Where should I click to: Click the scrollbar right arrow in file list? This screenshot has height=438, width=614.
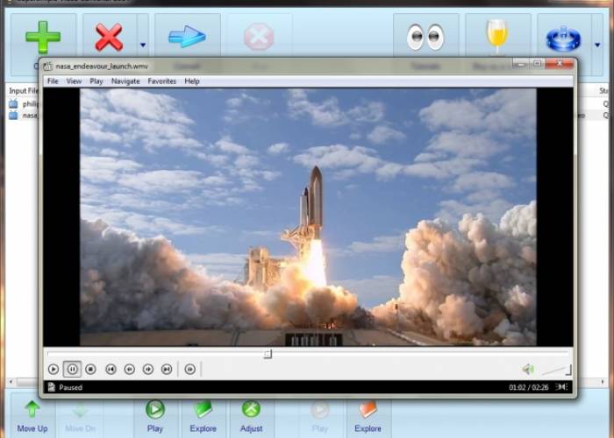tap(603, 382)
